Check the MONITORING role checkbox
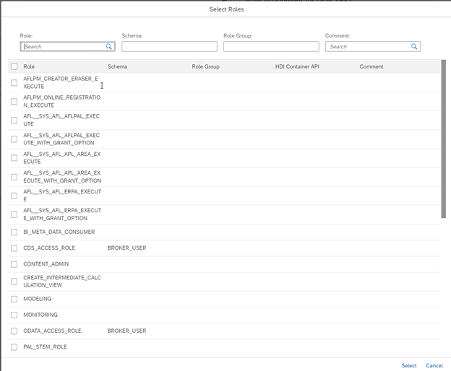The height and width of the screenshot is (371, 451). point(14,315)
